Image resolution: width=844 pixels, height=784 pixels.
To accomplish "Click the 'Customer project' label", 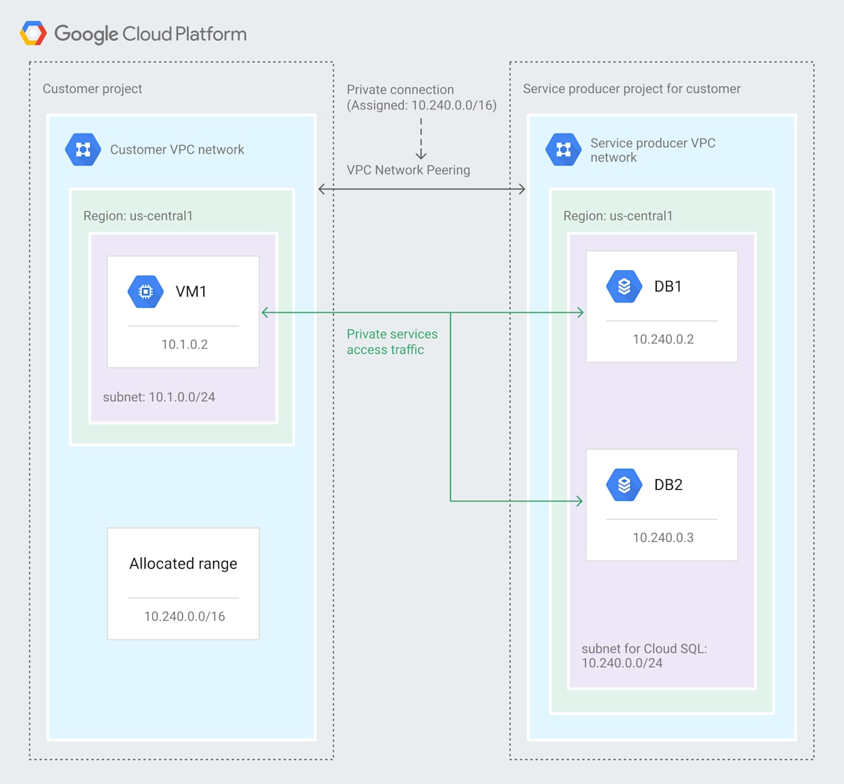I will 92,89.
